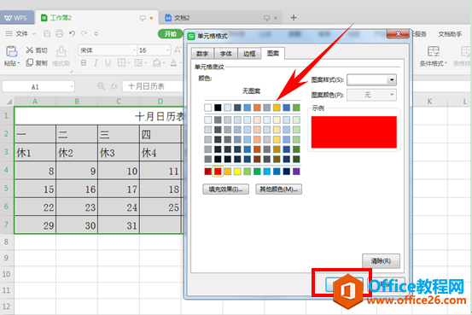This screenshot has height=315, width=472.
Task: Pick the black swatch in top row
Action: click(218, 108)
